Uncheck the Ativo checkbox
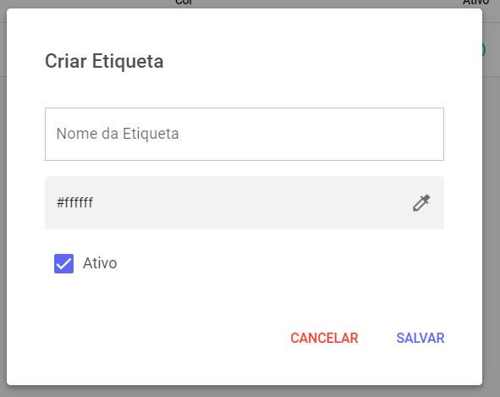 click(x=63, y=263)
